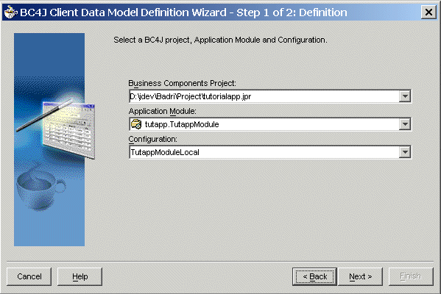Image resolution: width=441 pixels, height=294 pixels.
Task: Click the 'Select a BC4J project' instruction text
Action: [220, 40]
